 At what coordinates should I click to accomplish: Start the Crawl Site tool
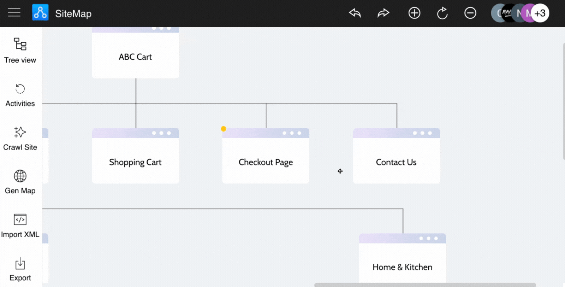click(20, 139)
